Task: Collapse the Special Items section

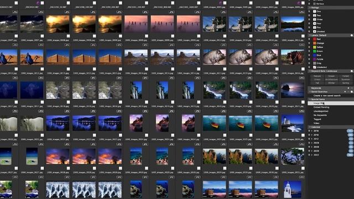Action: tap(310, 99)
